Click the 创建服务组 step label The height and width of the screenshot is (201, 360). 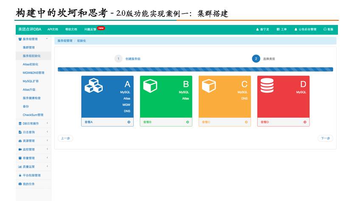click(x=133, y=59)
